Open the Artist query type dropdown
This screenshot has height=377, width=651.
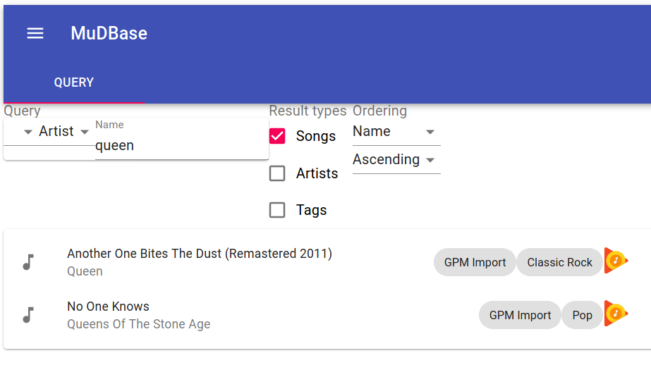coord(64,132)
